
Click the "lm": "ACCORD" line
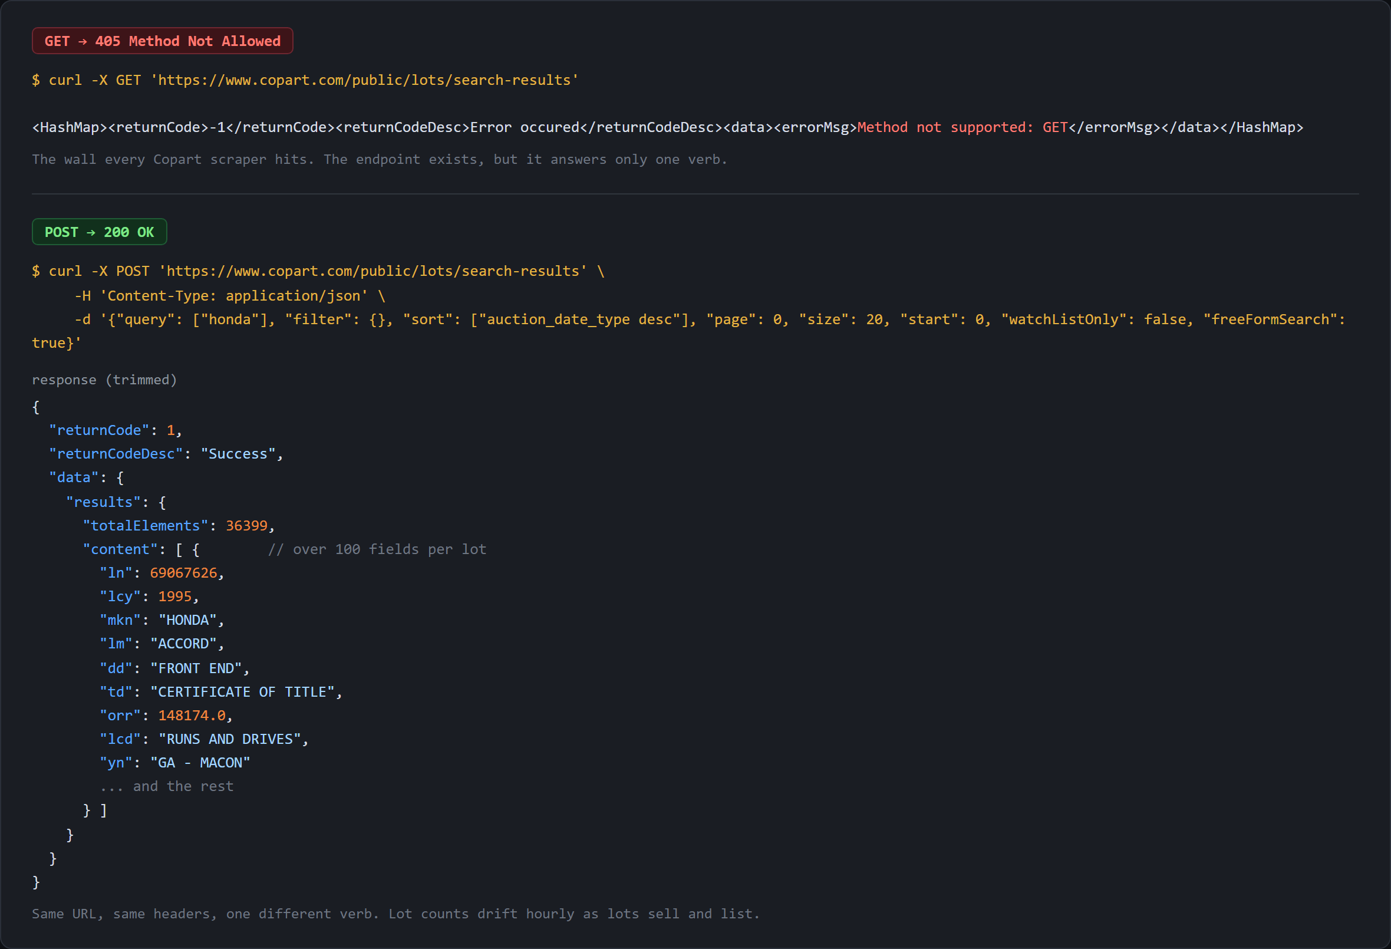click(x=162, y=643)
